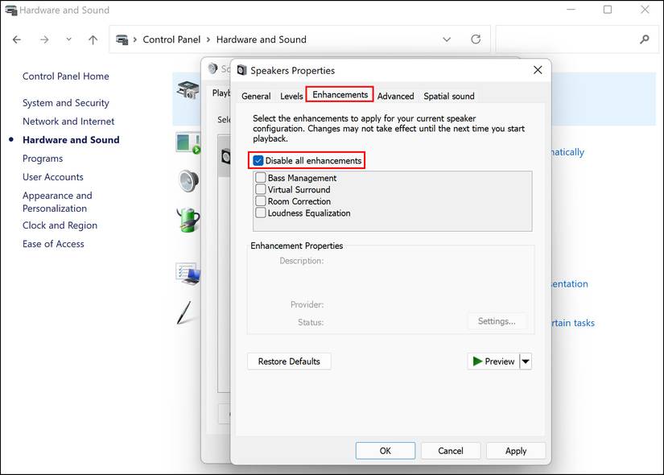Expand the address bar history dropdown
Screen dimensions: 664x475
point(447,39)
